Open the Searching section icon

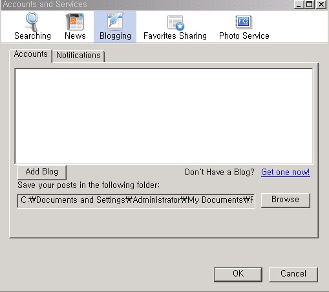point(32,26)
